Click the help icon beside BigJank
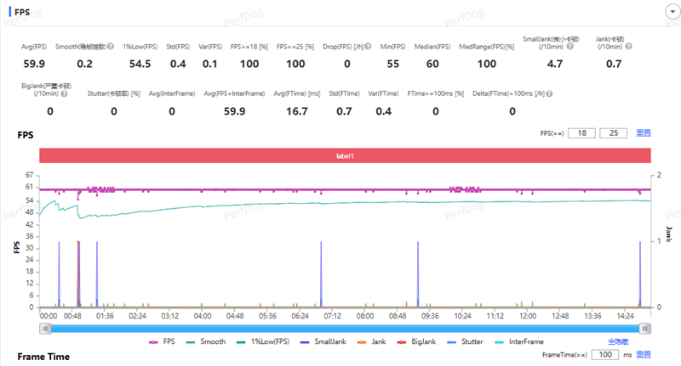The image size is (681, 366). coord(64,93)
